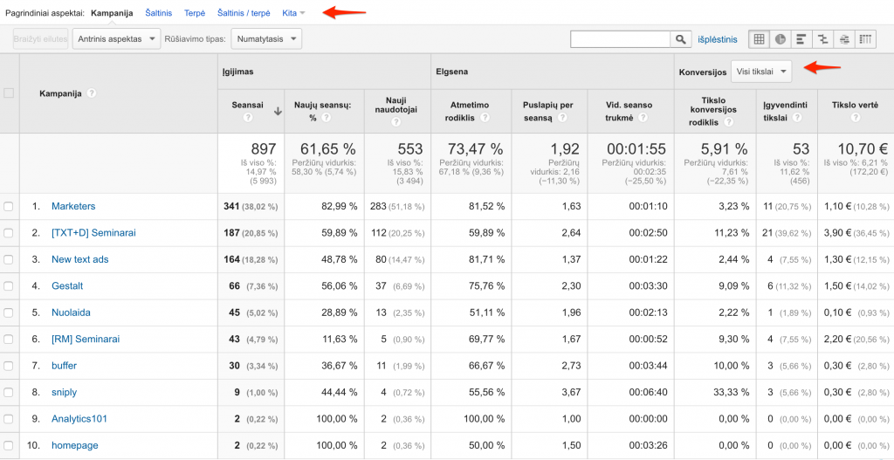Open the Antrinis aspektas dropdown

coord(117,39)
